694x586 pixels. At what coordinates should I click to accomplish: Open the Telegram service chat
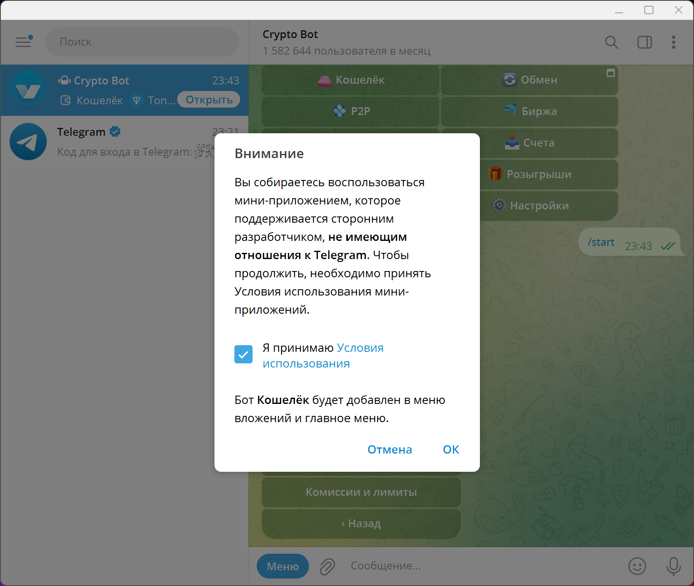(x=124, y=142)
